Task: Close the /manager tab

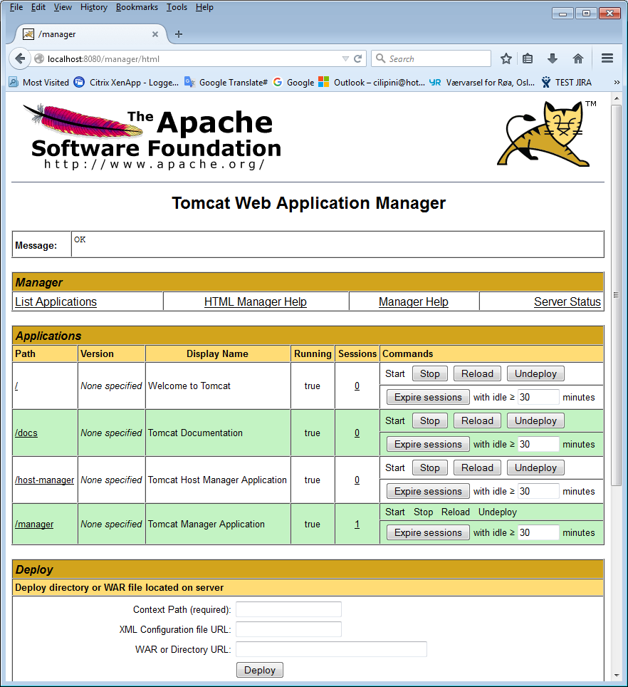Action: click(156, 34)
